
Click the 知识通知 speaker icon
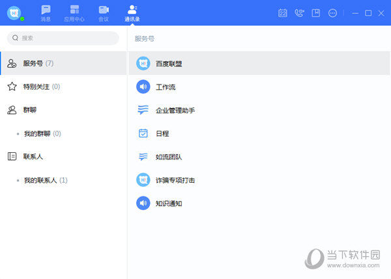(x=143, y=203)
